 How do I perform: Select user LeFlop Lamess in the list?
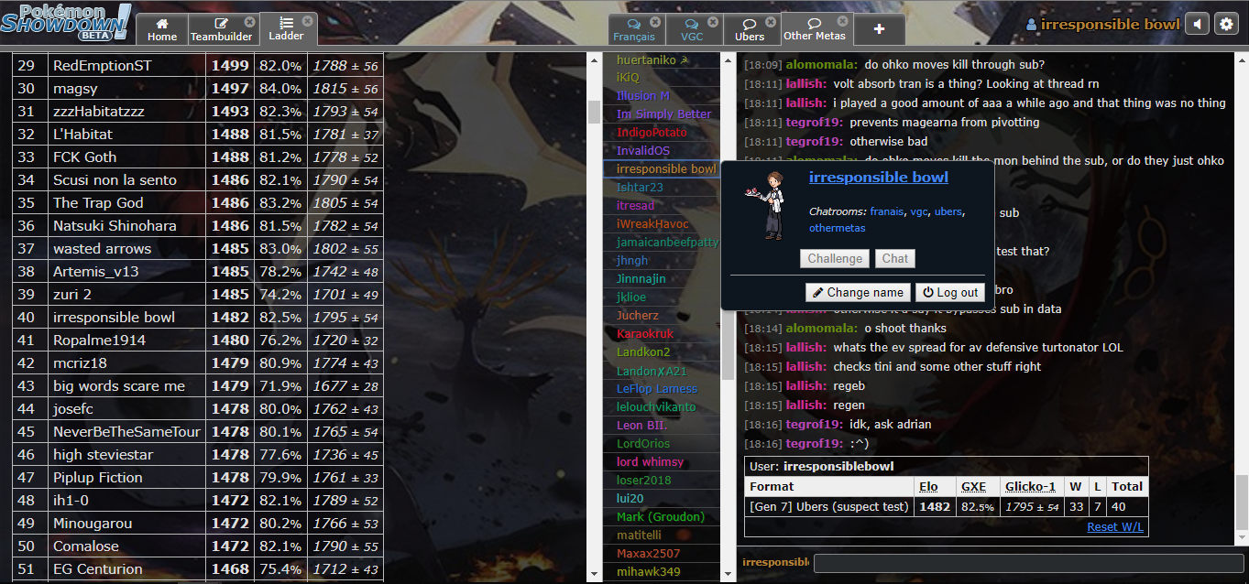(662, 389)
